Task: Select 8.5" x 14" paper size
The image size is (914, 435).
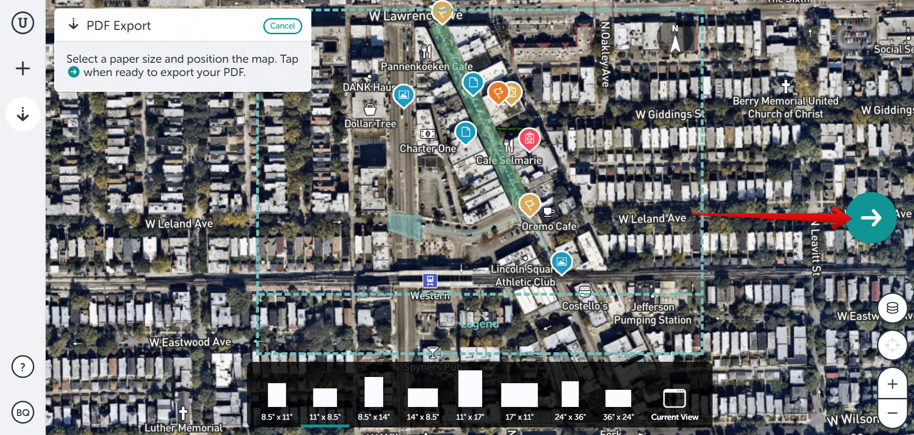Action: pos(374,398)
